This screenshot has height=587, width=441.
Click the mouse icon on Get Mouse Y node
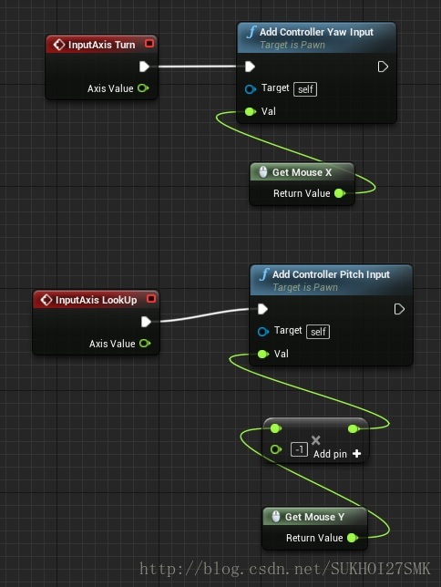(x=276, y=517)
